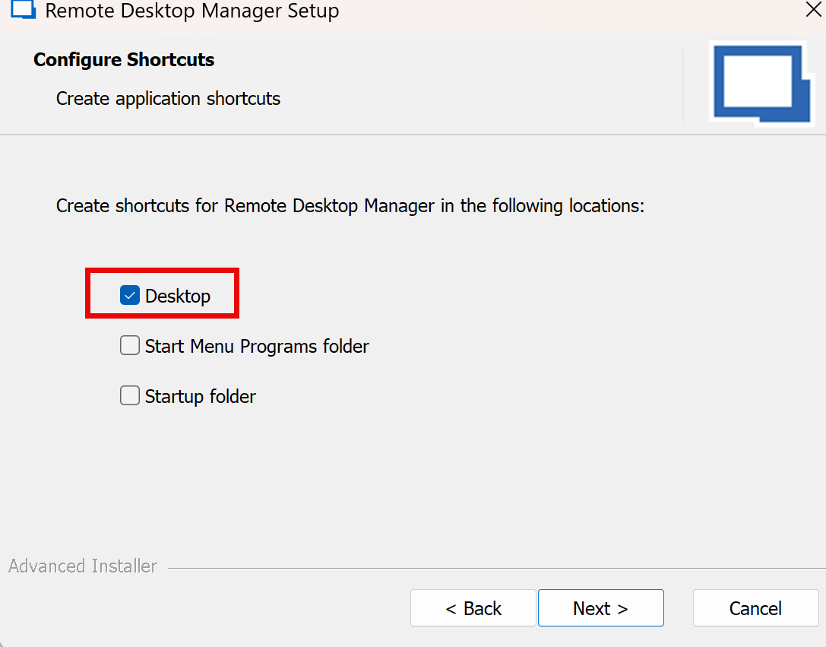This screenshot has height=647, width=826.
Task: Cancel the installation
Action: [755, 608]
